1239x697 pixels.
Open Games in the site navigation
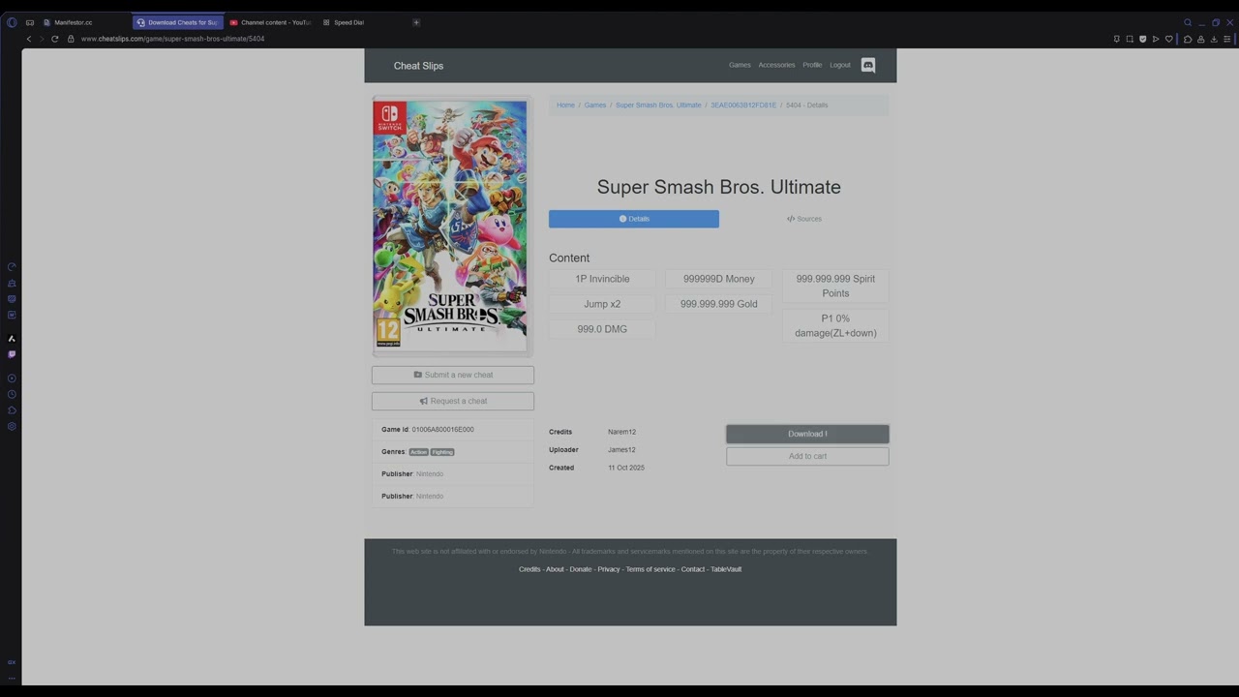[740, 65]
